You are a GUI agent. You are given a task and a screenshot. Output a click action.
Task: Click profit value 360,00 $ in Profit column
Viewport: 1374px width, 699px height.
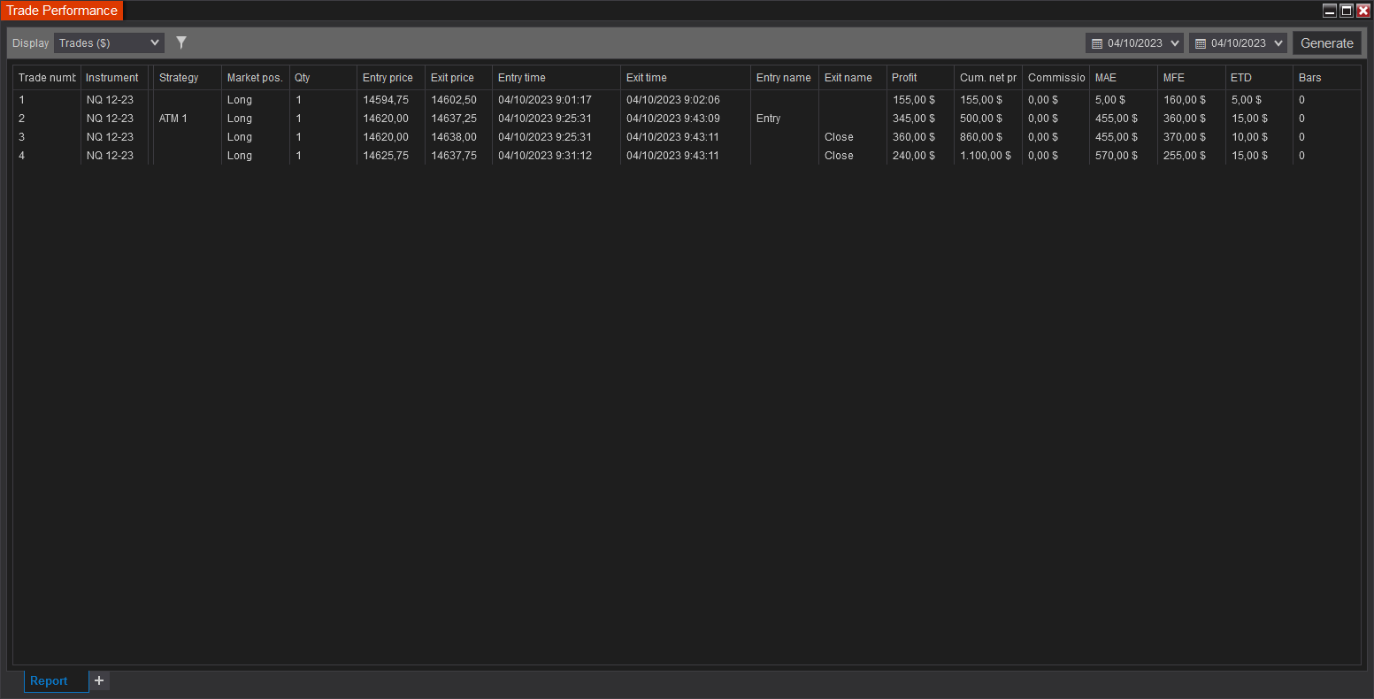[914, 137]
